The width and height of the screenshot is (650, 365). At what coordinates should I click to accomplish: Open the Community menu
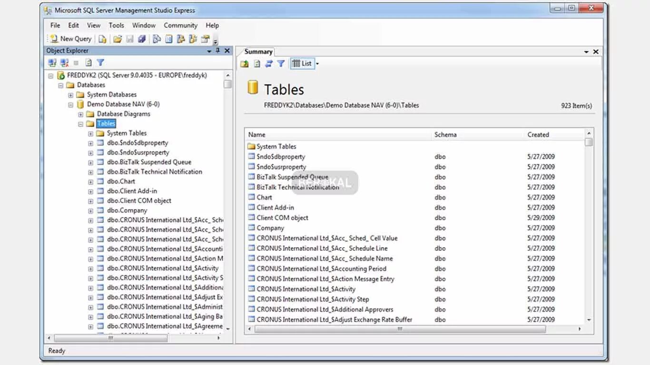point(180,25)
